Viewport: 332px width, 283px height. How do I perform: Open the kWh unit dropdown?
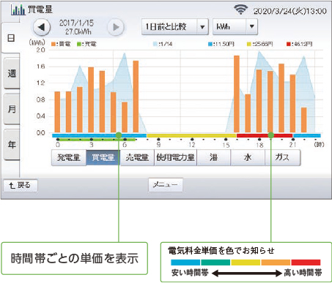235,26
